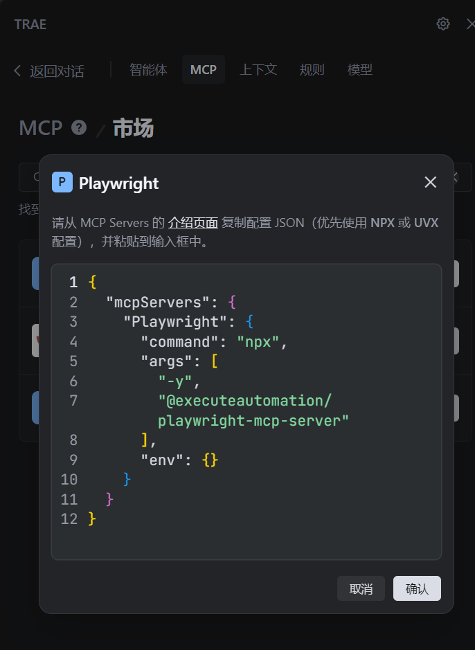Click the MCP help question mark icon
Screen dimensions: 475x650
tap(79, 127)
